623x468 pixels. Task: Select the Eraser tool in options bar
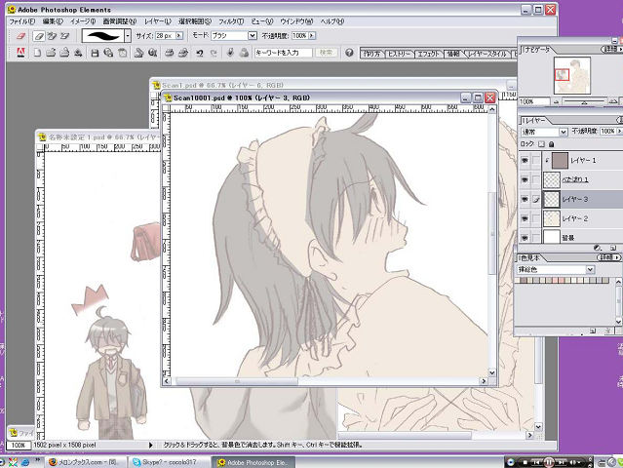click(39, 36)
